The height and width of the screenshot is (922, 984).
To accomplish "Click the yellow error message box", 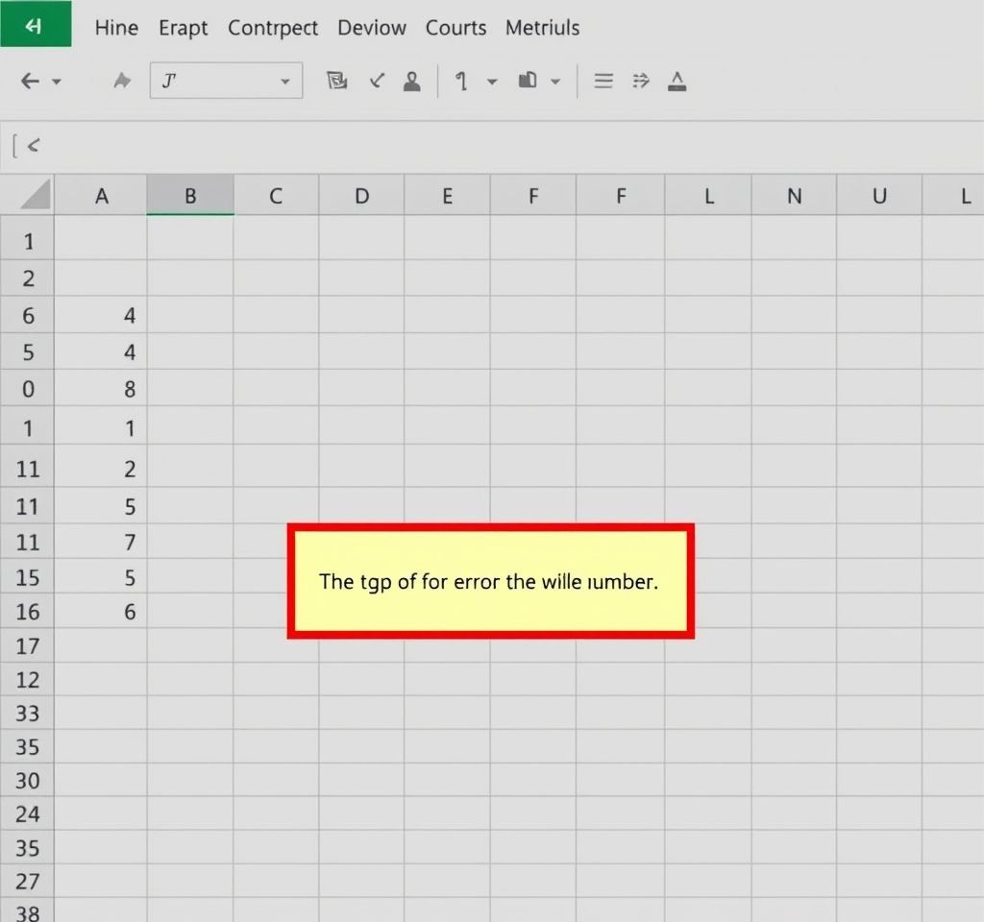I will pyautogui.click(x=490, y=581).
